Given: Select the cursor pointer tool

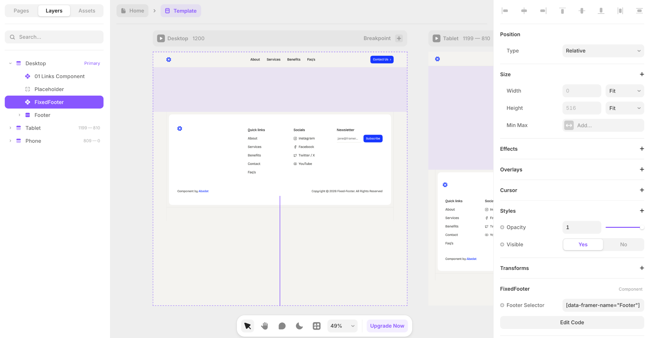Looking at the screenshot, I should (x=248, y=326).
